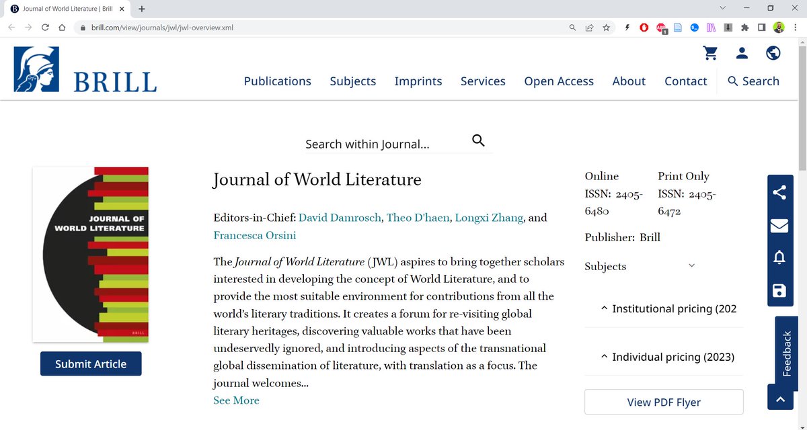Click the Journal of World Literature heading
The height and width of the screenshot is (430, 807).
click(x=317, y=180)
